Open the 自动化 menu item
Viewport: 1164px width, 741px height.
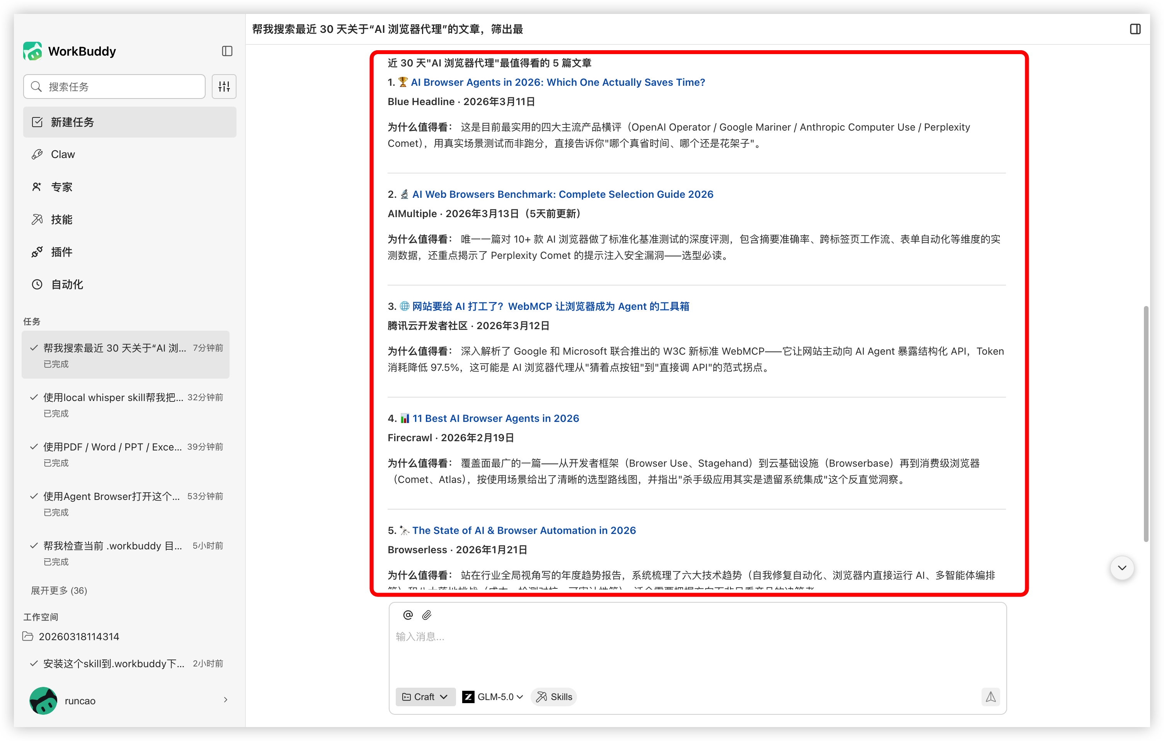click(x=67, y=284)
